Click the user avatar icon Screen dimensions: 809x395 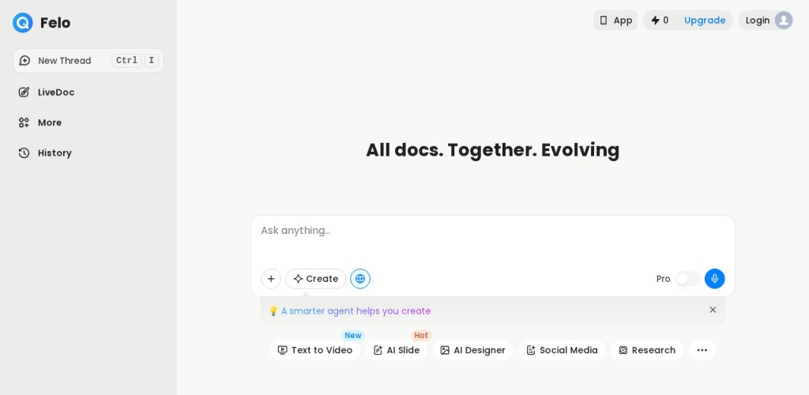tap(784, 21)
